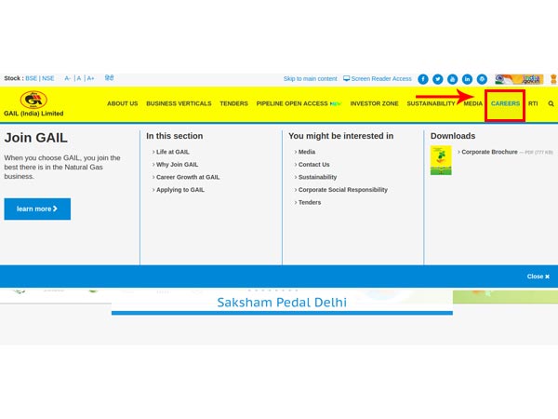
Task: Click NSE stock link
Action: click(x=48, y=78)
